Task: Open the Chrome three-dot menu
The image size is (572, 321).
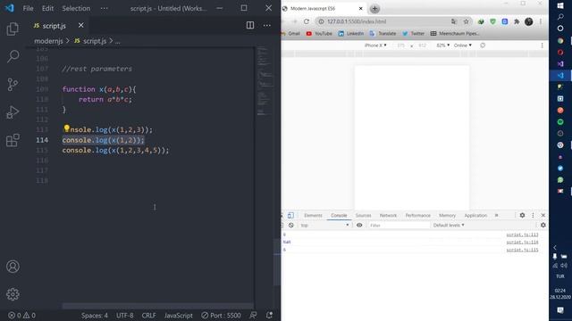Action: click(541, 21)
